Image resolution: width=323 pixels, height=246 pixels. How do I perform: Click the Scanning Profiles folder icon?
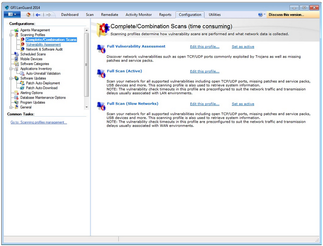pyautogui.click(x=16, y=35)
